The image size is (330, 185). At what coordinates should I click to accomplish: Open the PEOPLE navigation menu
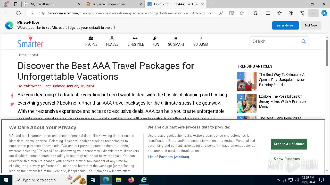click(x=91, y=41)
